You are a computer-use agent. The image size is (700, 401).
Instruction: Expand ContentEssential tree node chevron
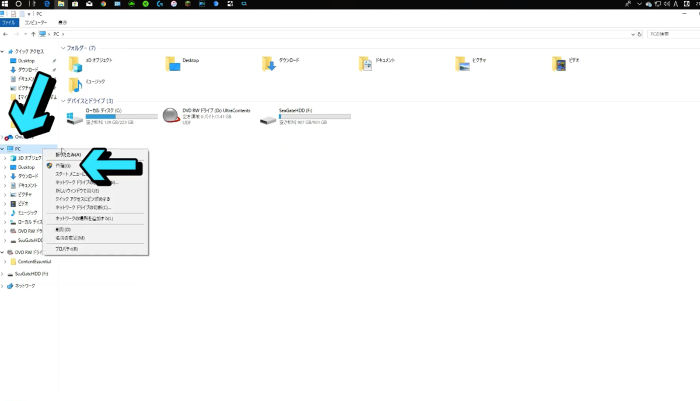tap(5, 262)
